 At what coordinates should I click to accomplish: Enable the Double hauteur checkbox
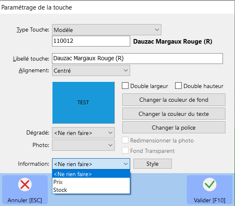pos(178,86)
